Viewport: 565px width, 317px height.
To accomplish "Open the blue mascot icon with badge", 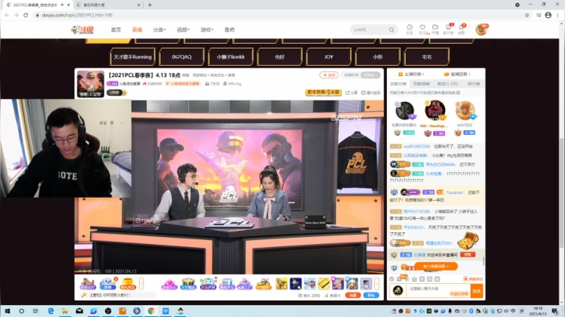I will 108,284.
